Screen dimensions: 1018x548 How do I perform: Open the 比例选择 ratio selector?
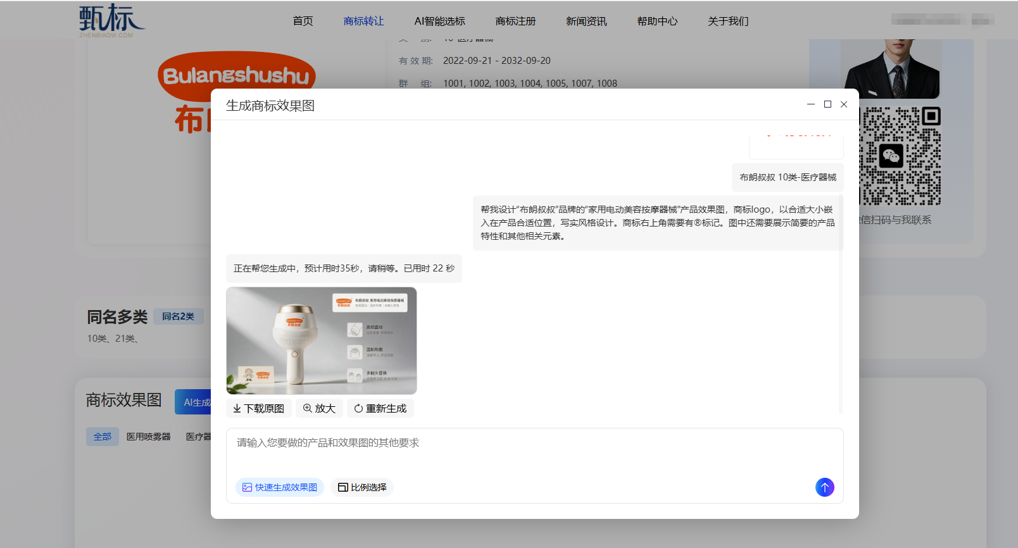click(x=362, y=487)
